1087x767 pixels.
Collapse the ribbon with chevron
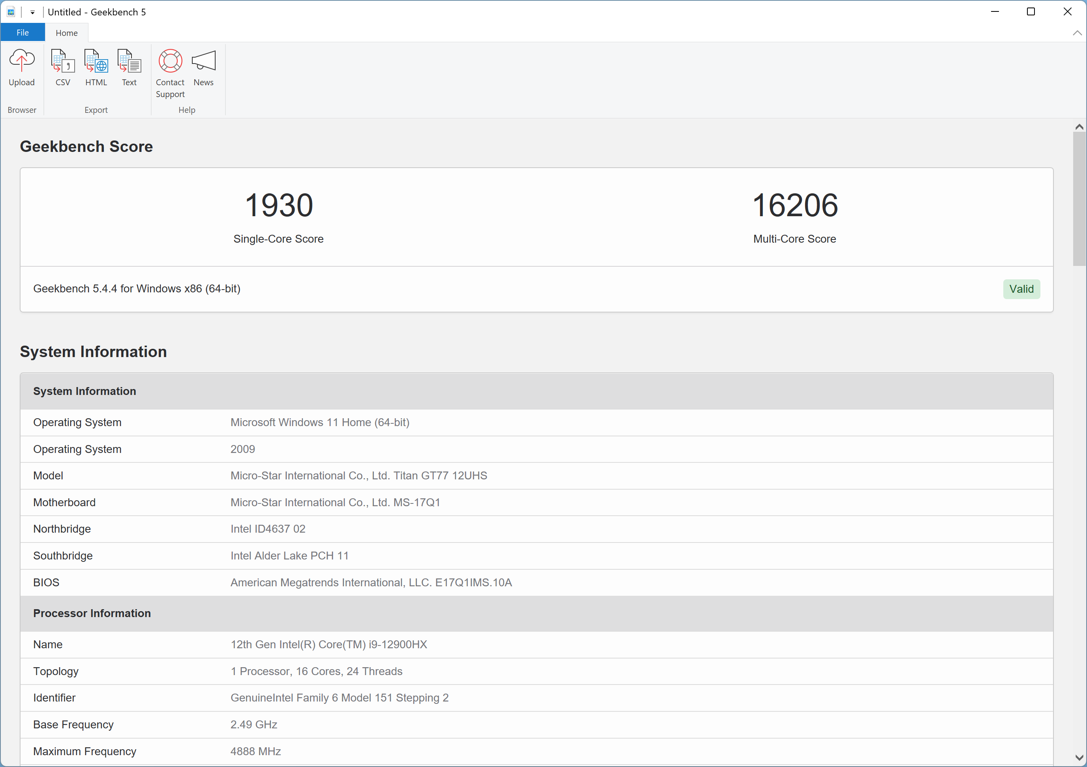pyautogui.click(x=1077, y=33)
